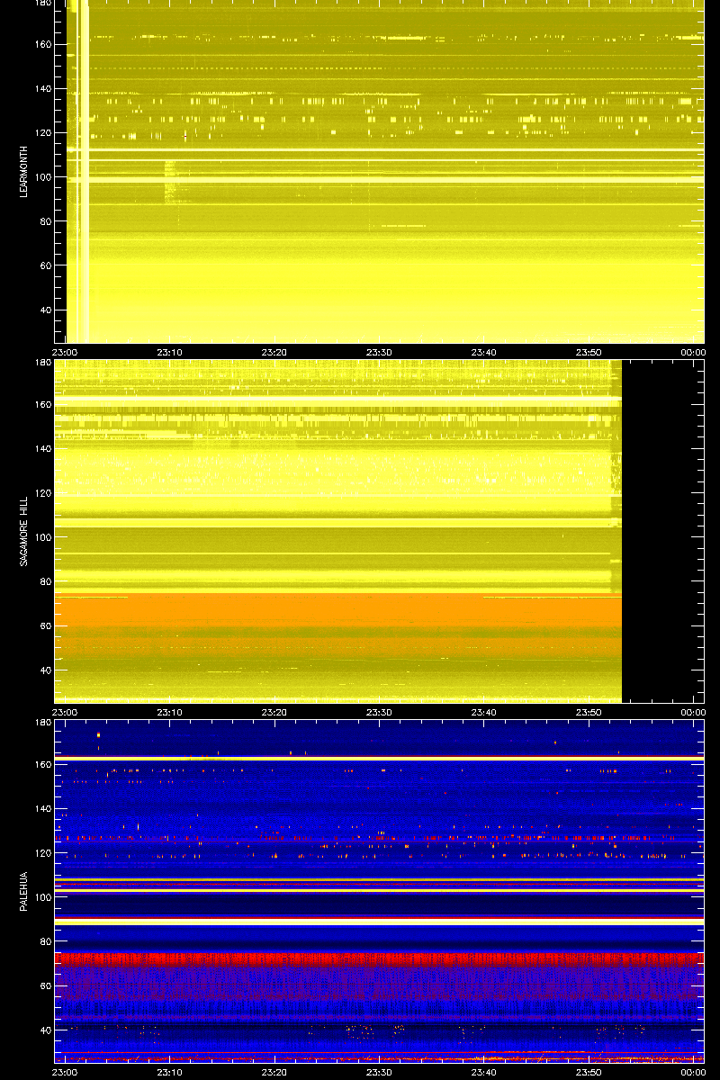The image size is (720, 1080).
Task: Click 80 on the Palehua frequency axis
Action: pos(47,941)
